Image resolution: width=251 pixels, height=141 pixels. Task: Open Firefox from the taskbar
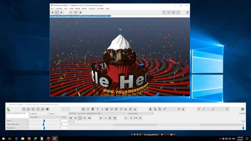[x=29, y=138]
